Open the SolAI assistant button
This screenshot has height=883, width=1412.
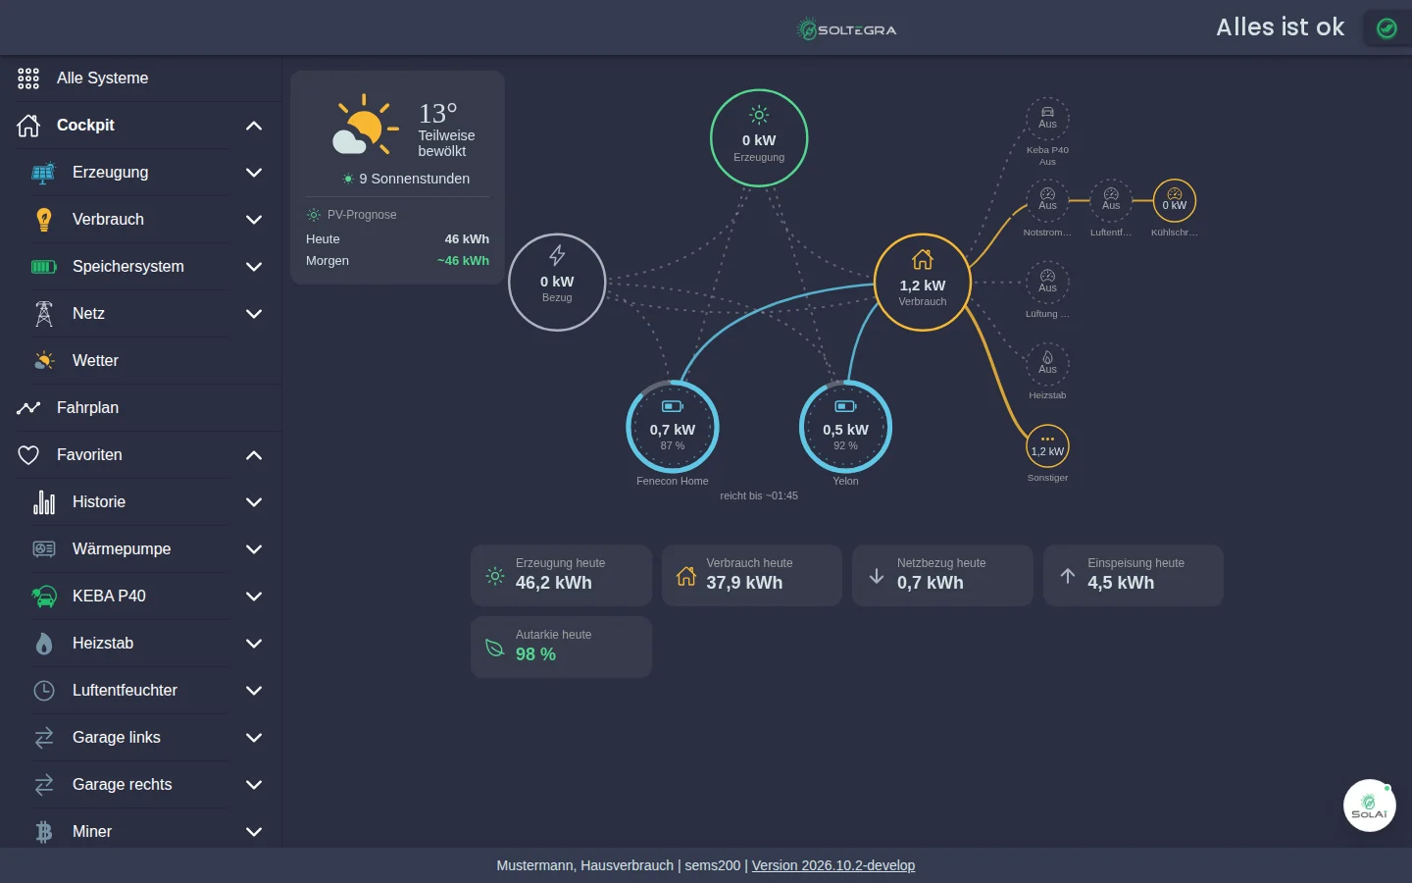[1369, 805]
